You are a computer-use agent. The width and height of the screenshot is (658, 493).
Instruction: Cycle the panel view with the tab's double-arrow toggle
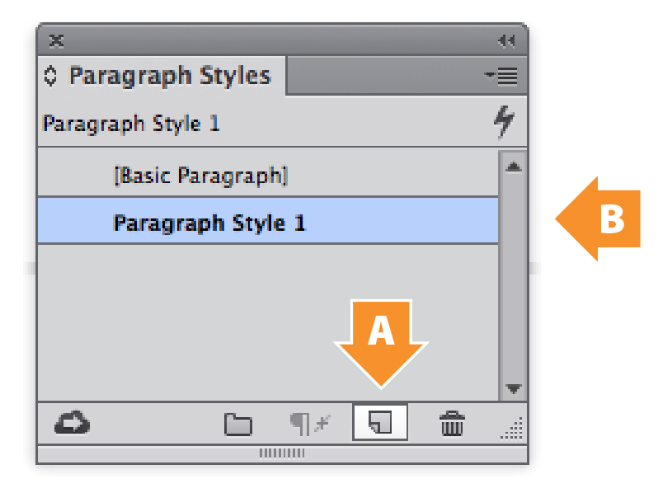50,76
